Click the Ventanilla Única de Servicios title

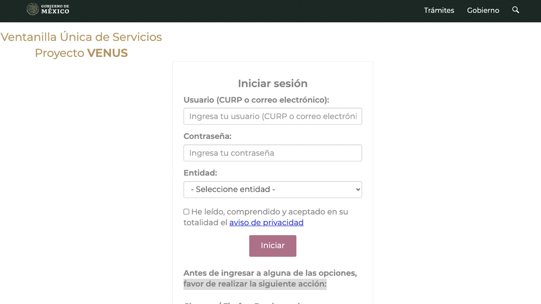(x=81, y=37)
